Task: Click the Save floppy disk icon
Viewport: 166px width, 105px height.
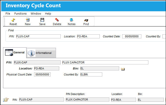Action: 42,20
